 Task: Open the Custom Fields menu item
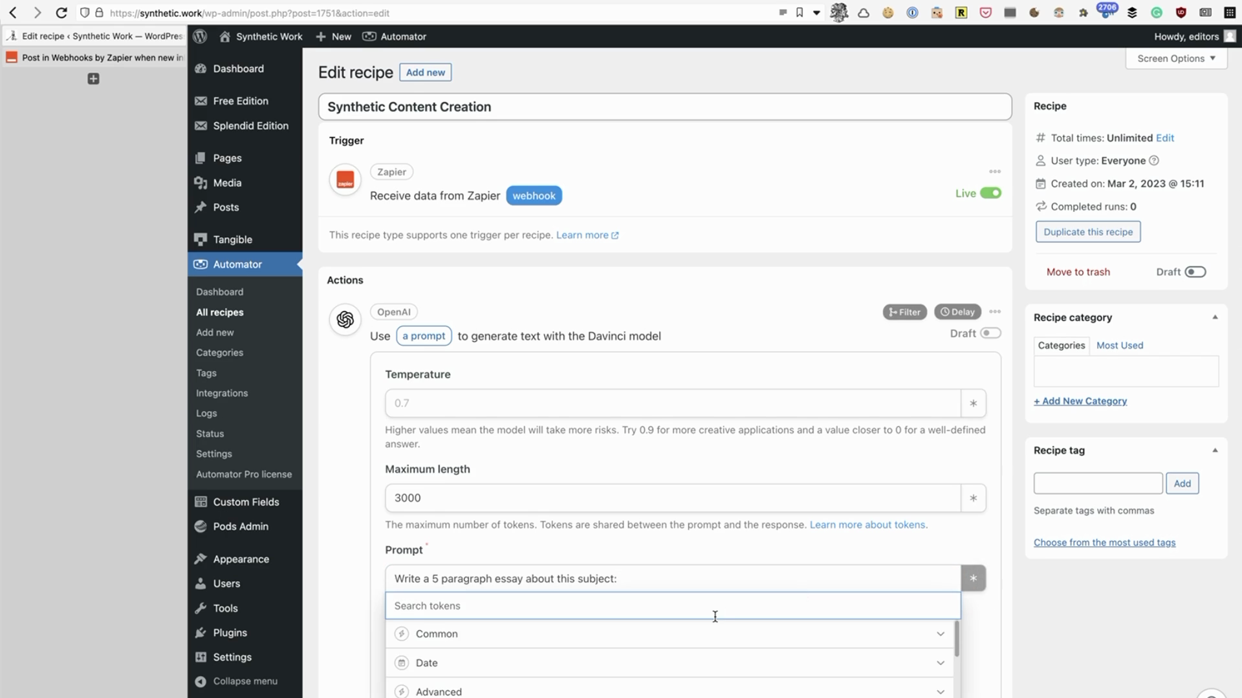(x=245, y=502)
